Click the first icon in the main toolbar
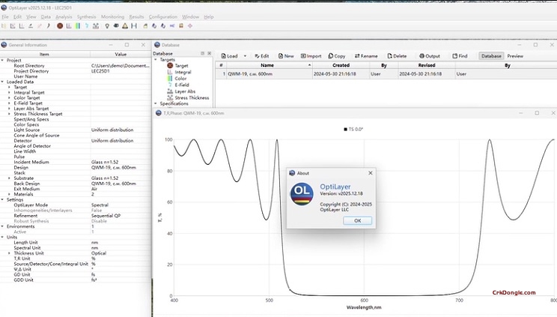557x317 pixels. [4, 26]
